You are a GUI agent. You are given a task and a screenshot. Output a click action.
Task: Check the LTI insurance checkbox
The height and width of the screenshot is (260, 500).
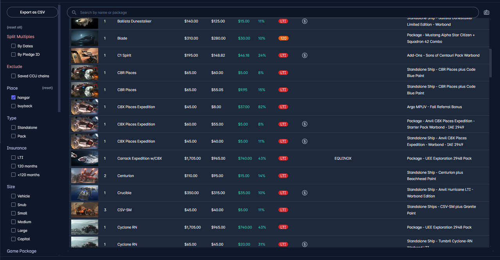pyautogui.click(x=13, y=158)
